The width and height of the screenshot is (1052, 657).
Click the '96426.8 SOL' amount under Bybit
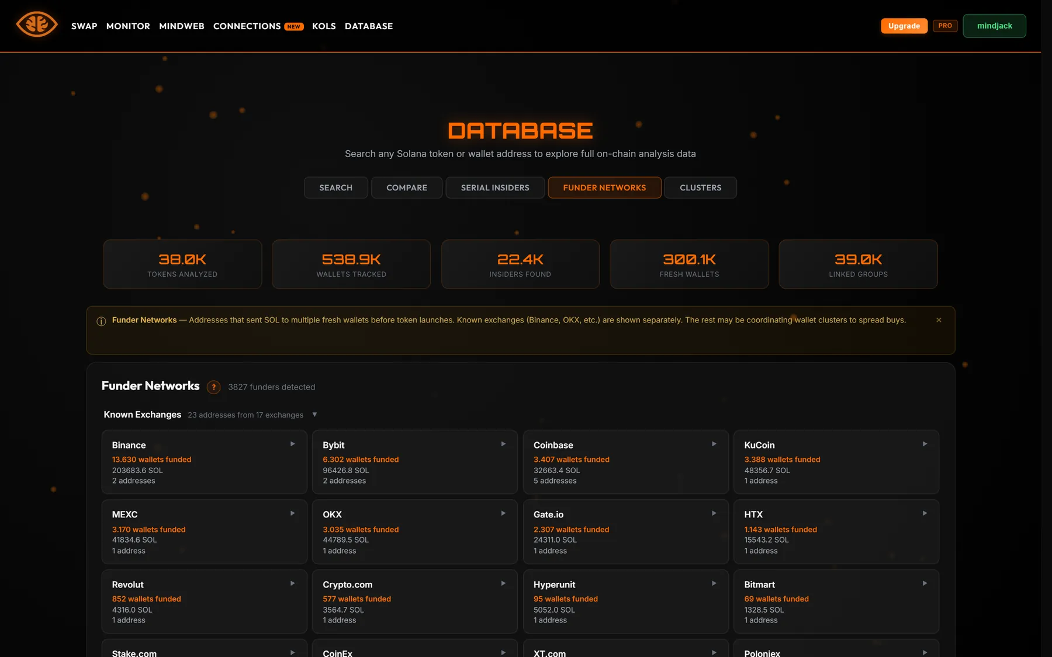tap(346, 471)
